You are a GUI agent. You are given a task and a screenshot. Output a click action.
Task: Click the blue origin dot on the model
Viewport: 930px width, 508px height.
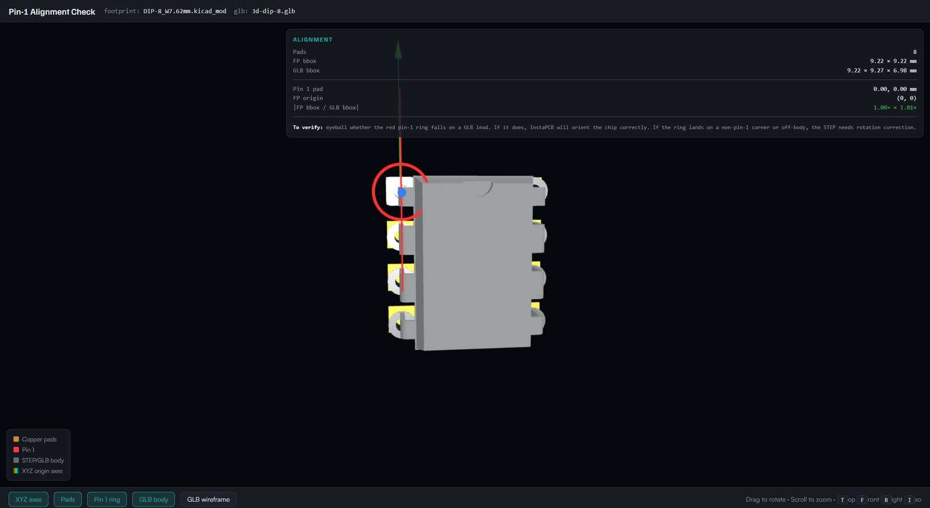coord(402,192)
